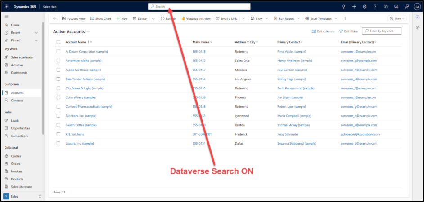Open the Settings gear icon
Screen dimensions: 424x202
click(365, 7)
